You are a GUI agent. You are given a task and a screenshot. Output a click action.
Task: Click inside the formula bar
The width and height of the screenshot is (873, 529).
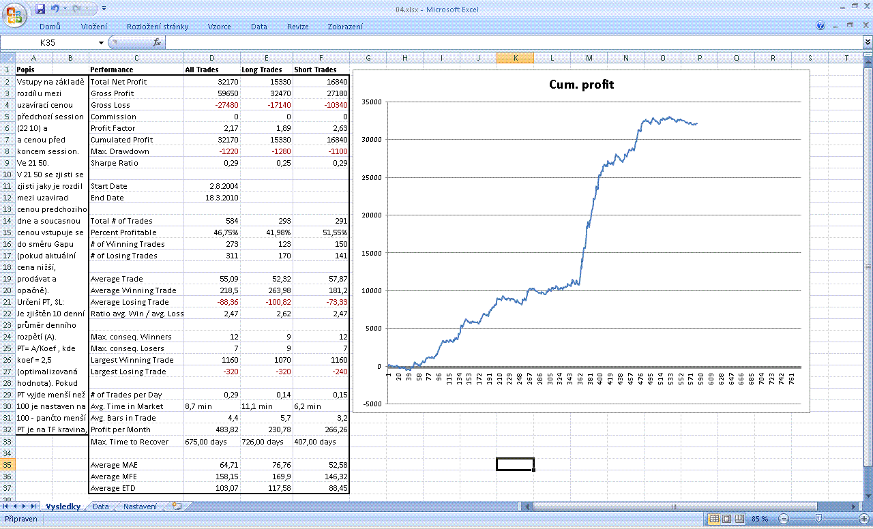tap(513, 42)
